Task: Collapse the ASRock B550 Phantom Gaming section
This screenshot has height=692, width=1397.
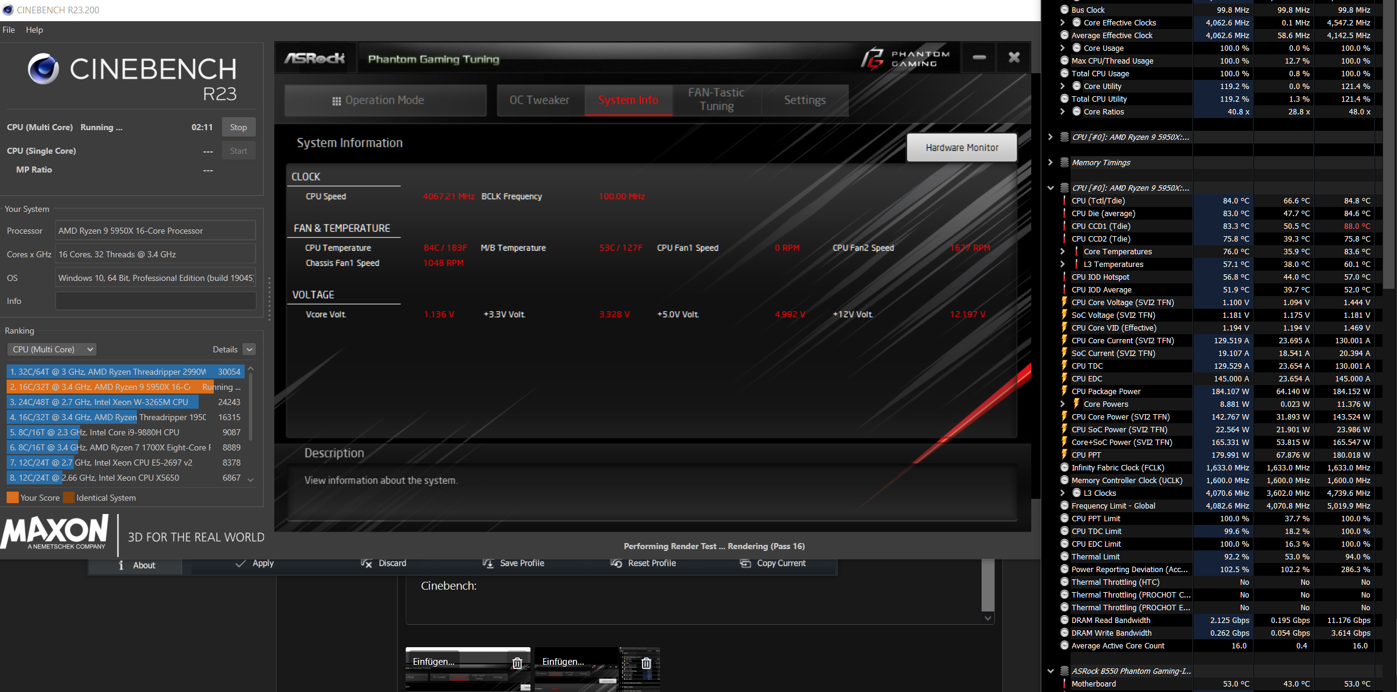Action: click(x=1050, y=671)
